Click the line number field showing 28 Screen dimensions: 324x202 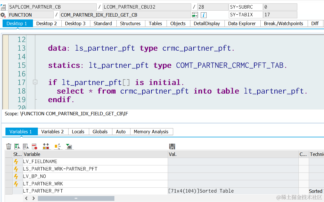(x=213, y=7)
